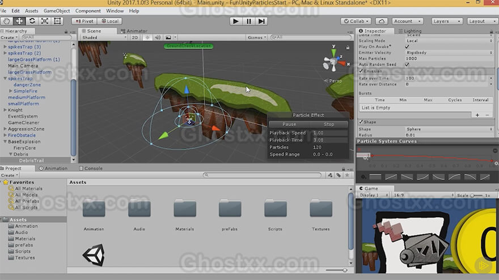Select the Hand tool
The image size is (499, 280).
(x=6, y=21)
